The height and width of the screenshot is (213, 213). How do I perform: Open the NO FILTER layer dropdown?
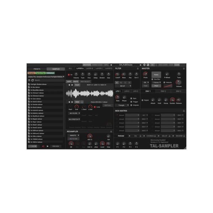[74, 113]
